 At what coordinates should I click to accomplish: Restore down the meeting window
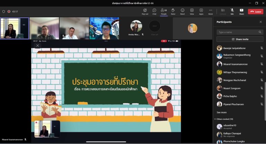(257, 3)
